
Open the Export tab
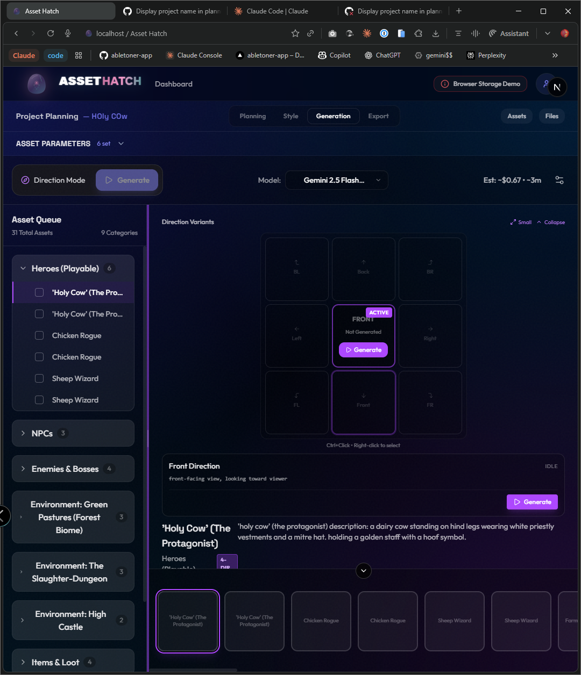pos(378,116)
